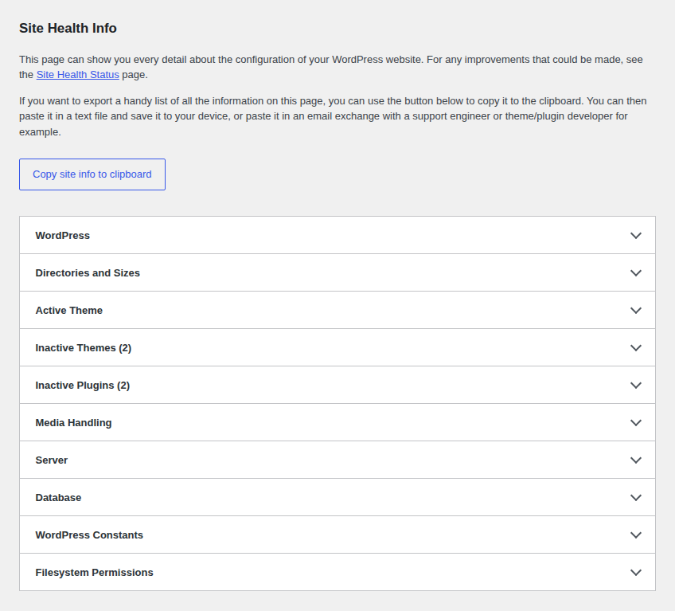Click the 'Server' title text
The height and width of the screenshot is (611, 675).
pyautogui.click(x=51, y=460)
